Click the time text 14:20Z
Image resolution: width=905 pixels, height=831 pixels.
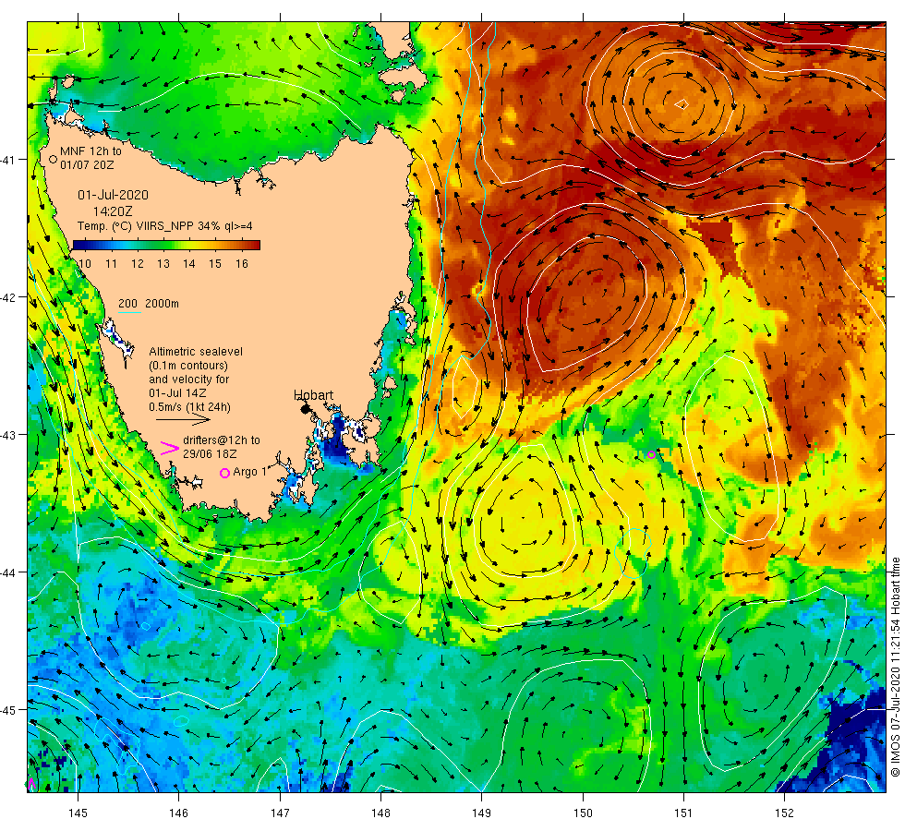(x=113, y=211)
